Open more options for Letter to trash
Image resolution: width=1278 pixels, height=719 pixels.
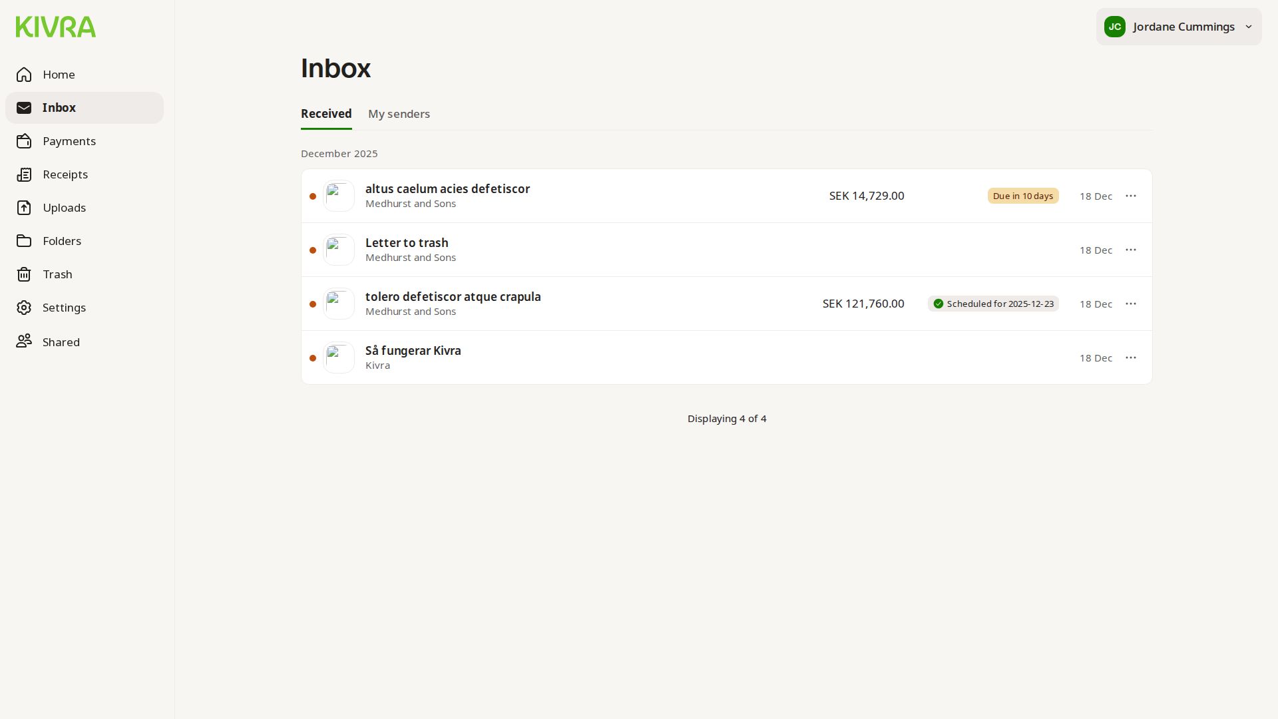tap(1130, 250)
